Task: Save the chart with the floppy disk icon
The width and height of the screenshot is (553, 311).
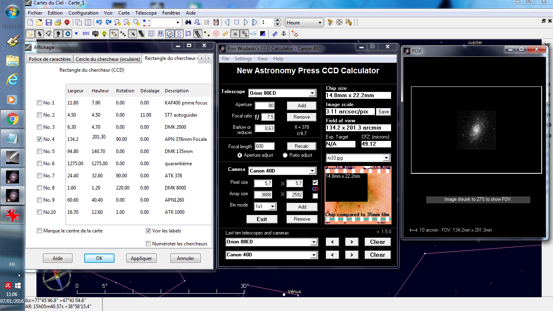Action: 49,22
